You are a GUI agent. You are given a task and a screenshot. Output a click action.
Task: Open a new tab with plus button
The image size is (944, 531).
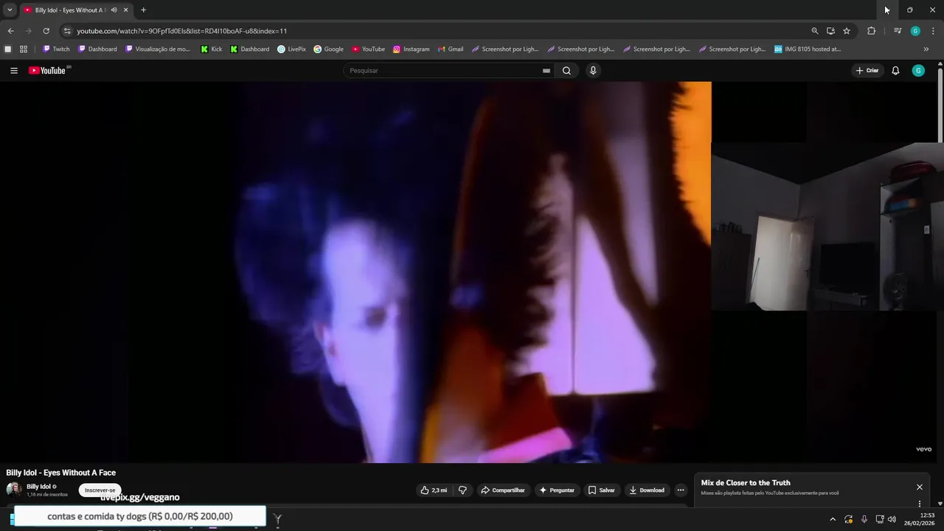(x=143, y=10)
